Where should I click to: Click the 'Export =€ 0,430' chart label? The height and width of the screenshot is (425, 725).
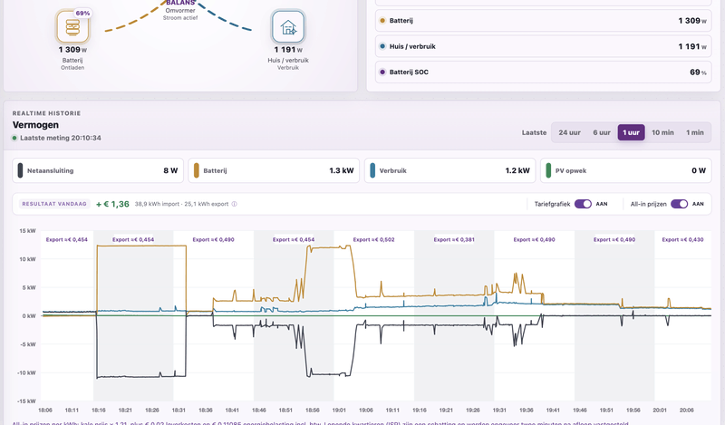click(x=682, y=239)
